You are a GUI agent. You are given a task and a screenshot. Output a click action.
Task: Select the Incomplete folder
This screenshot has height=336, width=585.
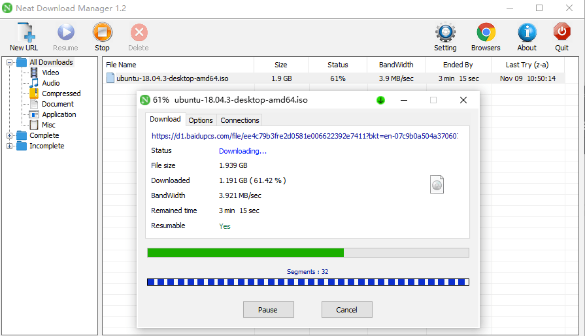(x=46, y=145)
